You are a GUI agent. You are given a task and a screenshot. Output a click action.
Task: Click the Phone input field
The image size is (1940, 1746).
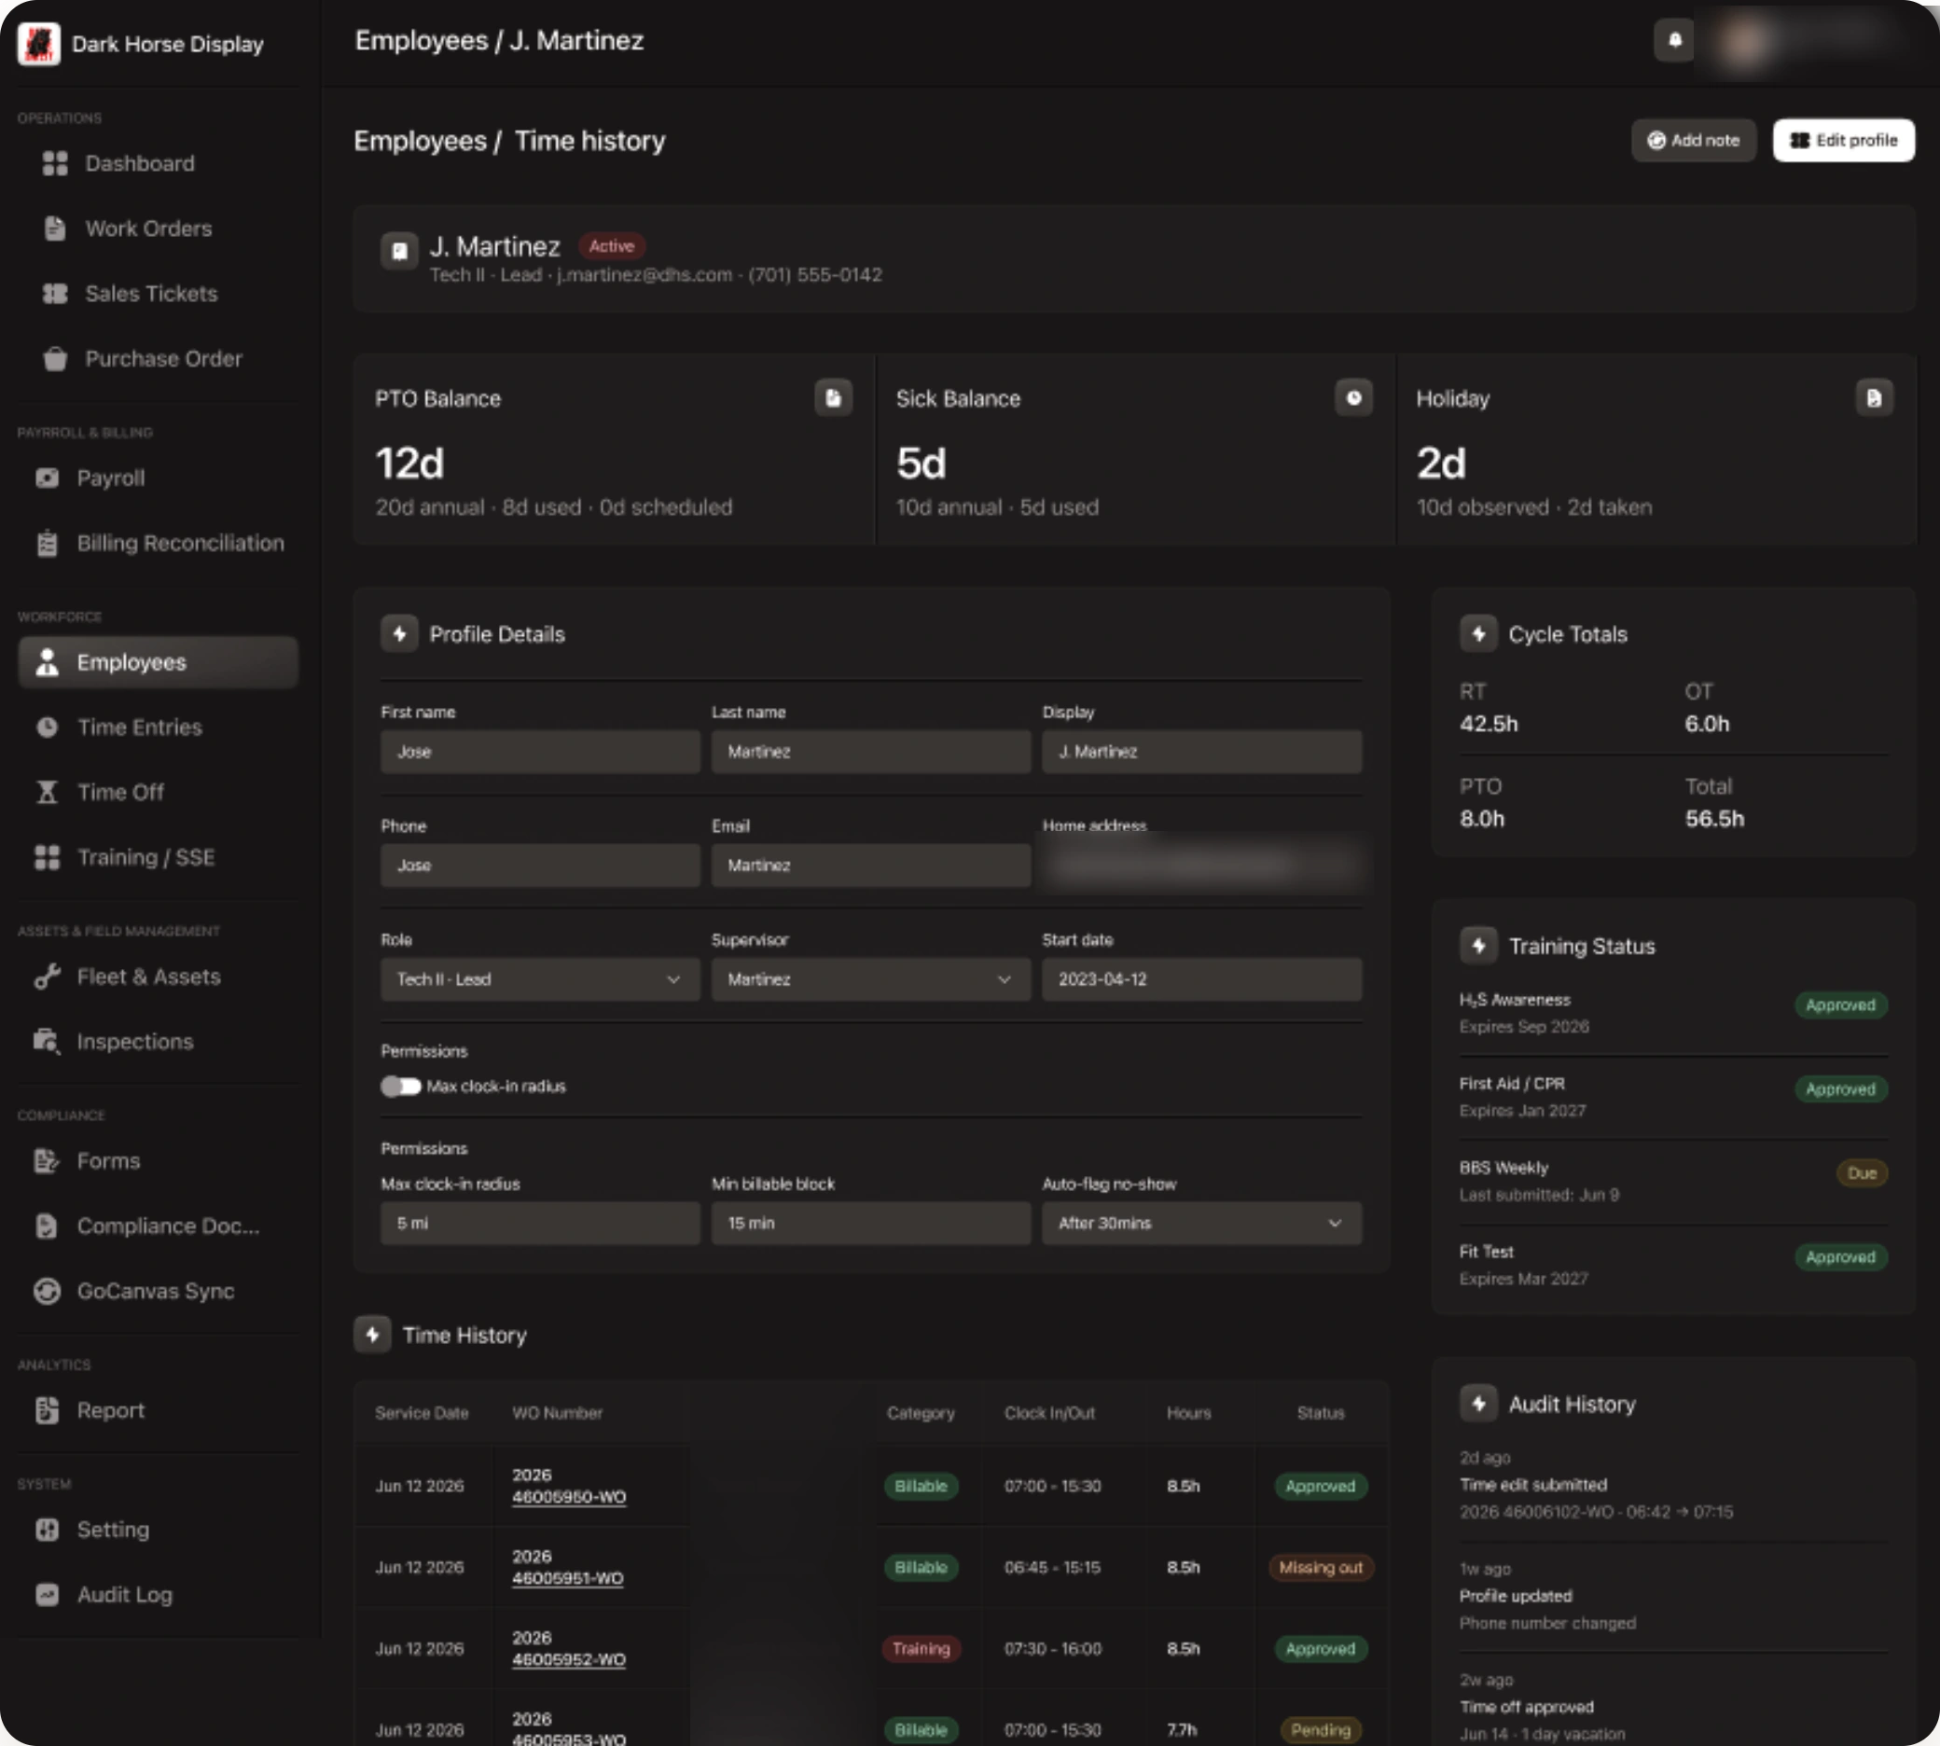pos(540,866)
